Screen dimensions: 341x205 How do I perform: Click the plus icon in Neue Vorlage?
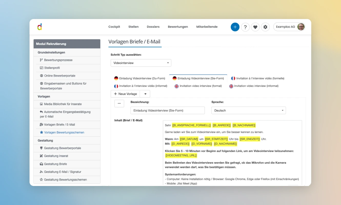point(116,94)
